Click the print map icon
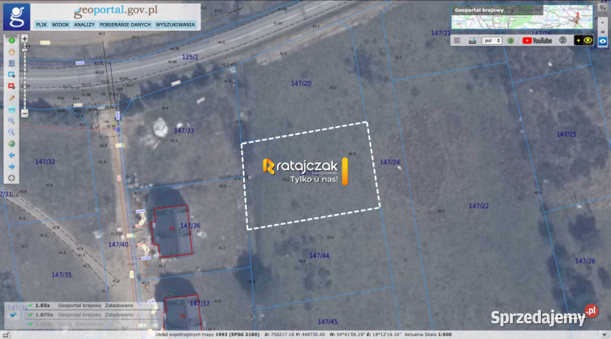The width and height of the screenshot is (611, 339). [472, 41]
